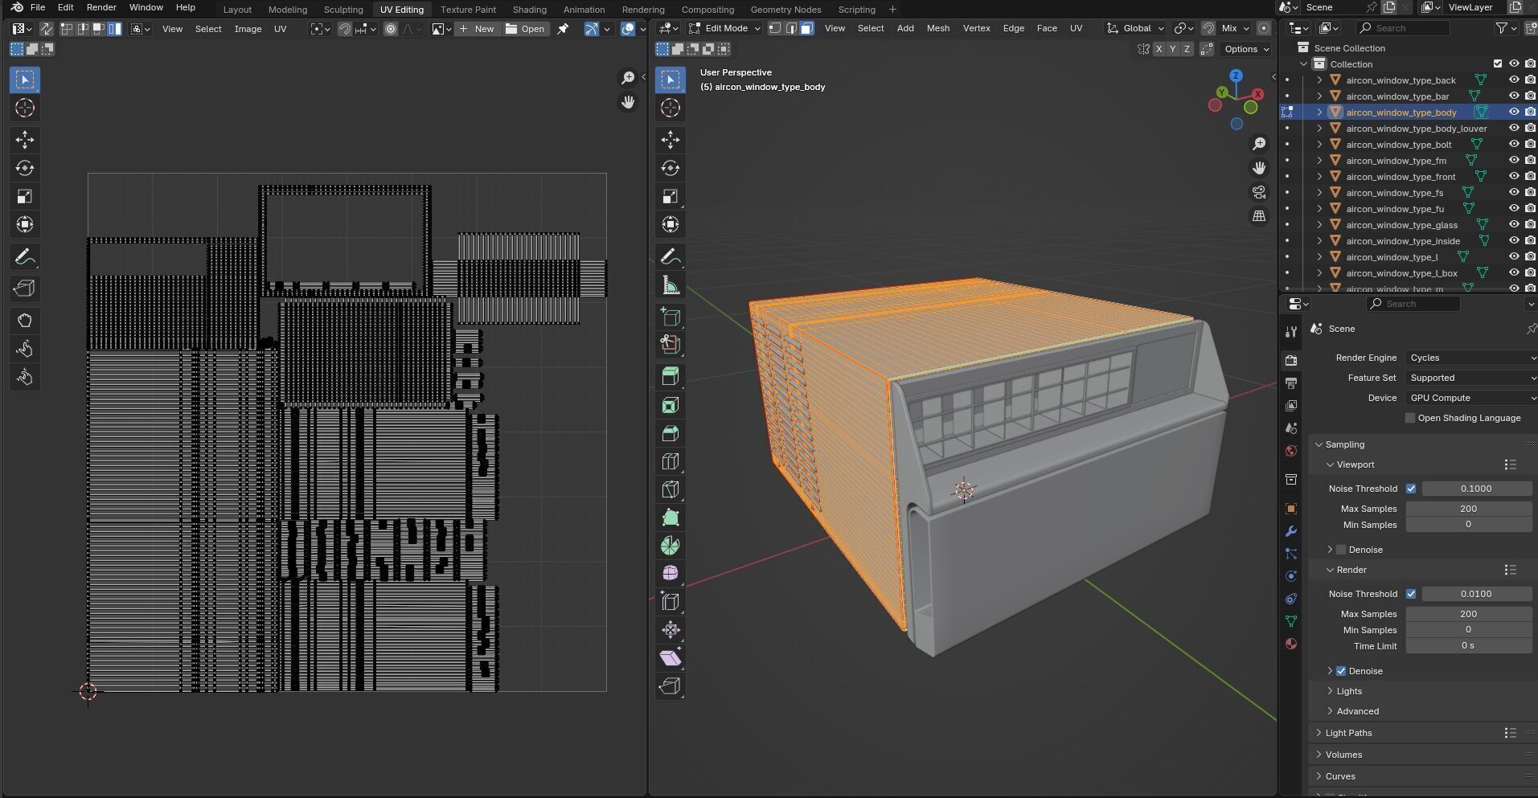This screenshot has width=1538, height=798.
Task: Select the Grab tool in UV editor
Action: [x=25, y=321]
